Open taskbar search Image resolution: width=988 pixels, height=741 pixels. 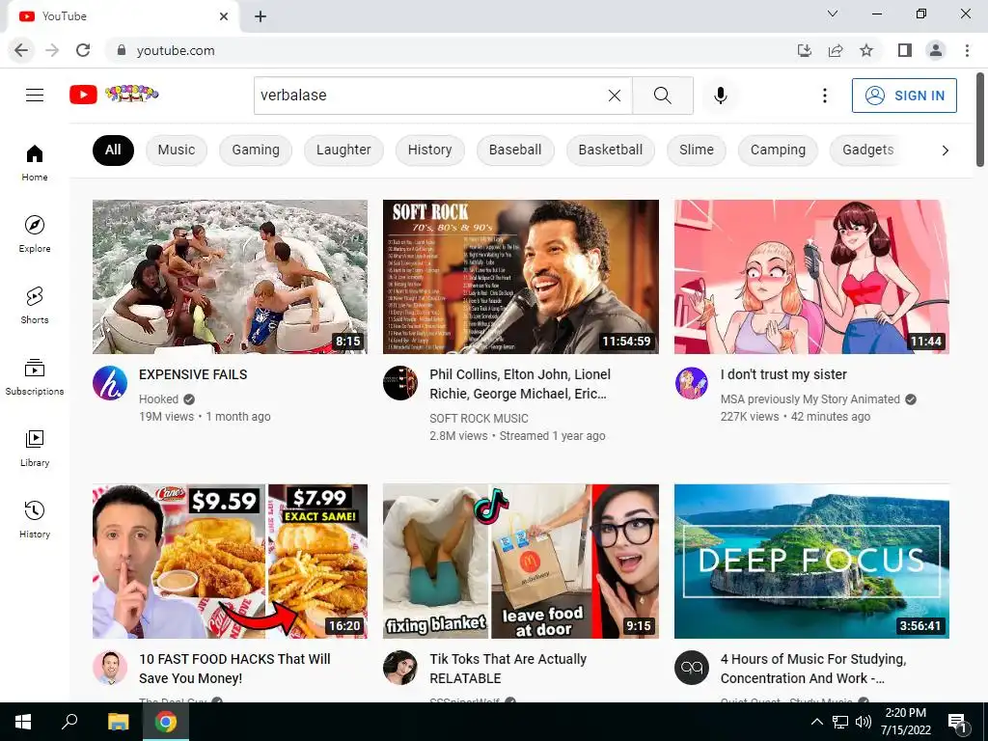[x=69, y=722]
